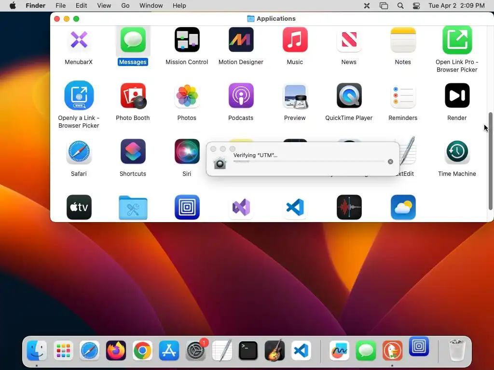Select the Weather app icon
This screenshot has width=494, height=370.
point(403,207)
